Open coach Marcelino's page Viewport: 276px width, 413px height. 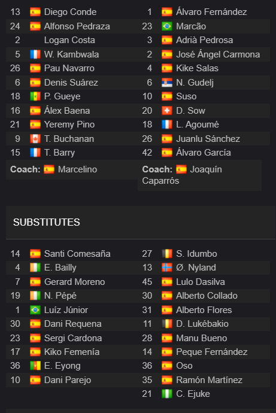[x=77, y=169]
